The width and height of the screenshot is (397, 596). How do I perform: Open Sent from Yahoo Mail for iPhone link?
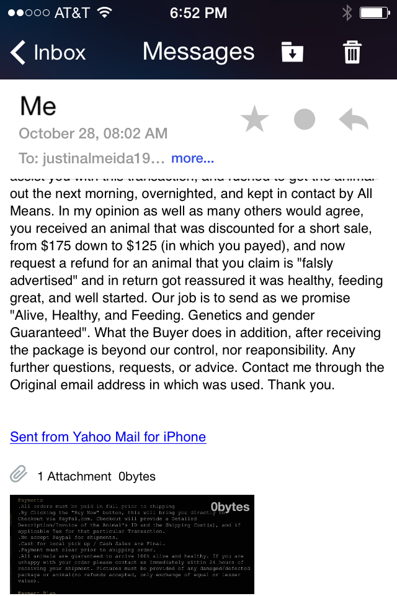[108, 436]
